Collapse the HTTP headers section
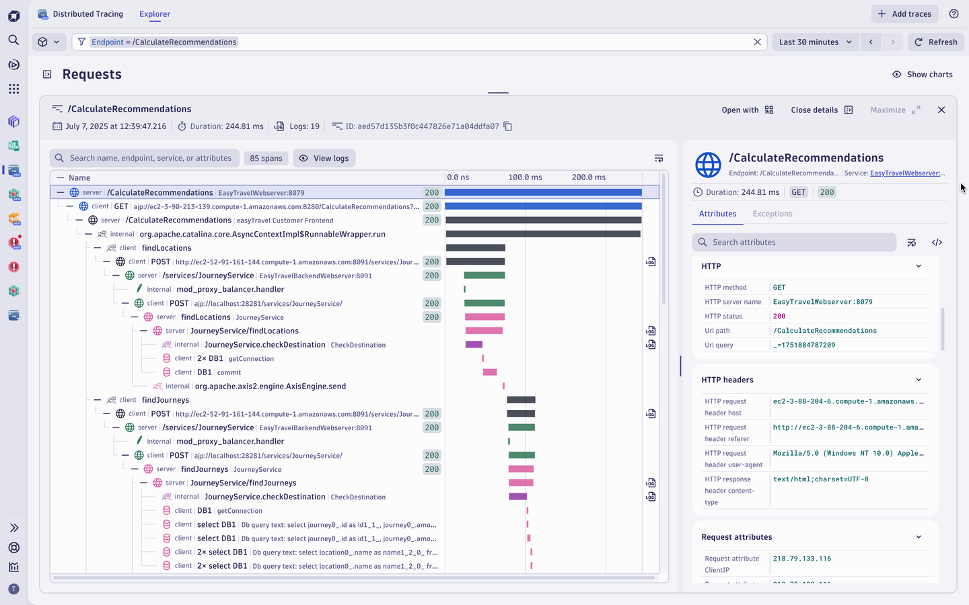 click(x=919, y=380)
